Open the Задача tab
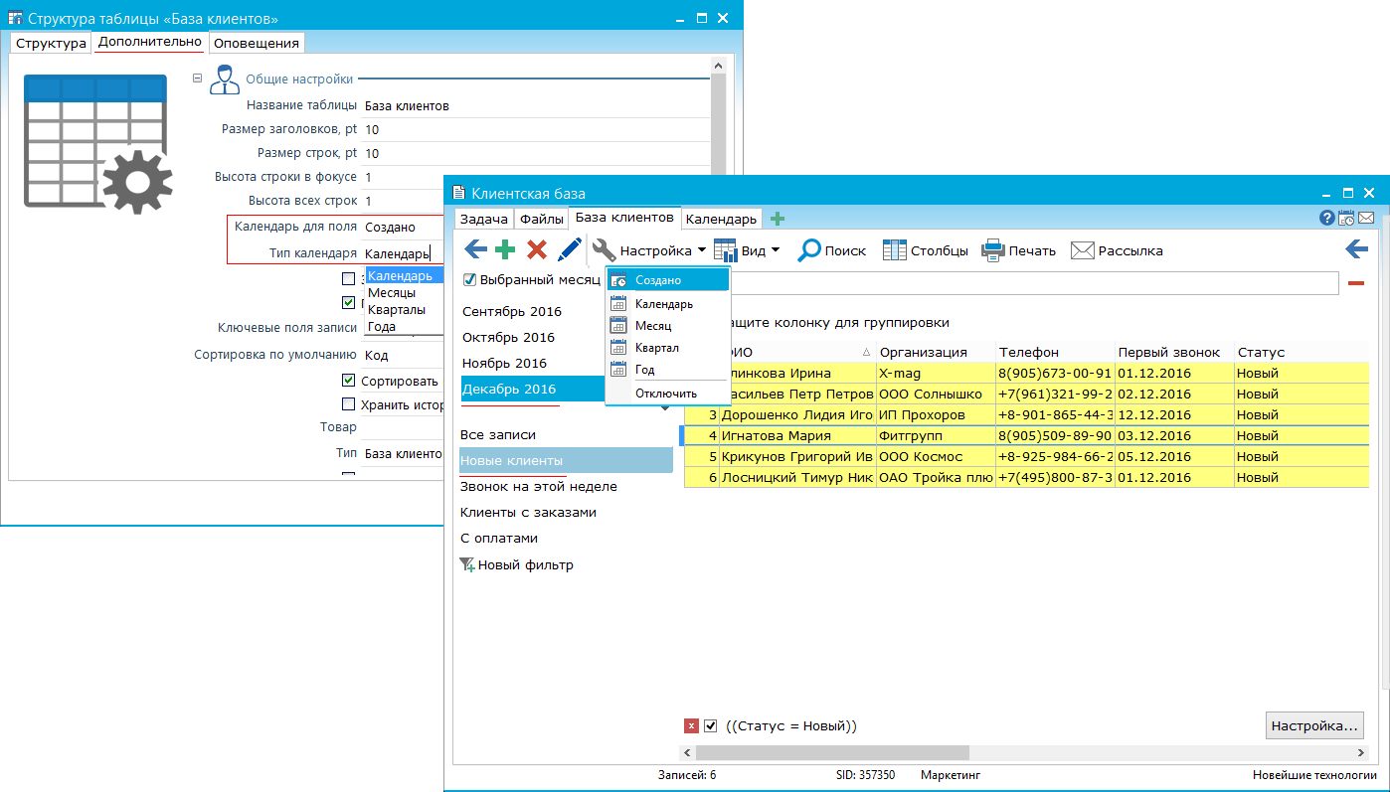The width and height of the screenshot is (1390, 792). coord(484,220)
